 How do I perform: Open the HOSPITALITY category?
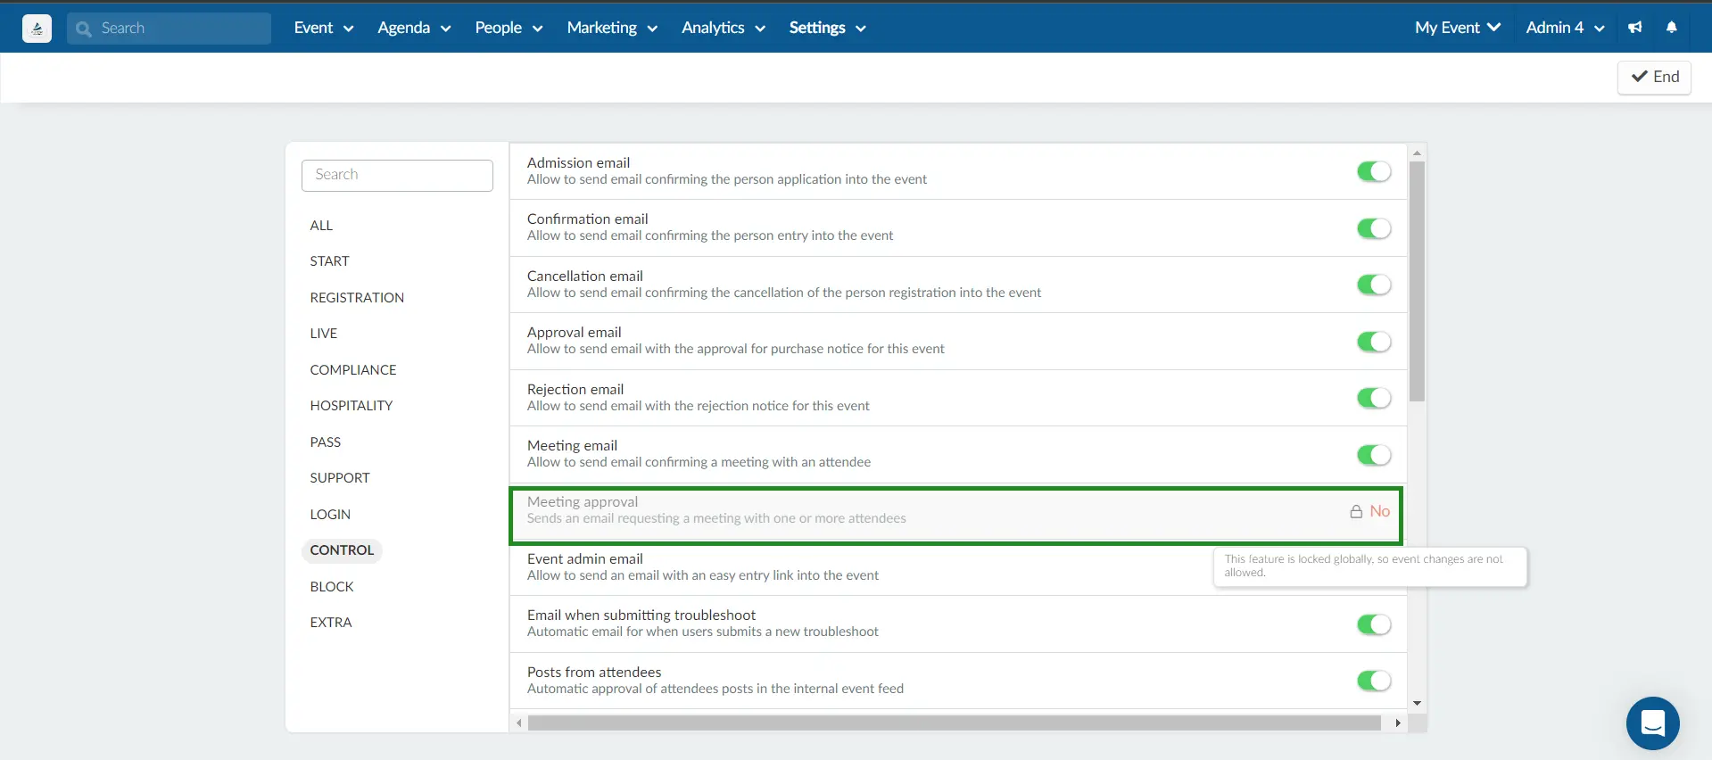click(x=351, y=406)
